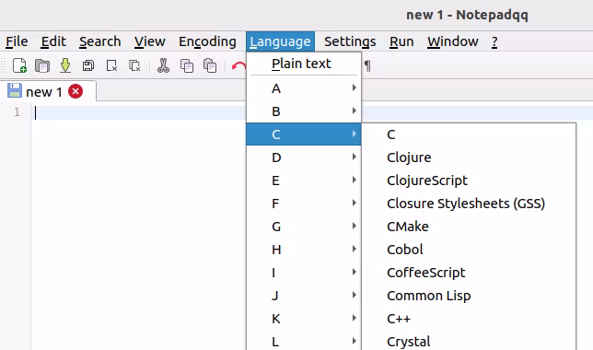Image resolution: width=593 pixels, height=350 pixels.
Task: Expand the A language submenu
Action: click(x=304, y=88)
